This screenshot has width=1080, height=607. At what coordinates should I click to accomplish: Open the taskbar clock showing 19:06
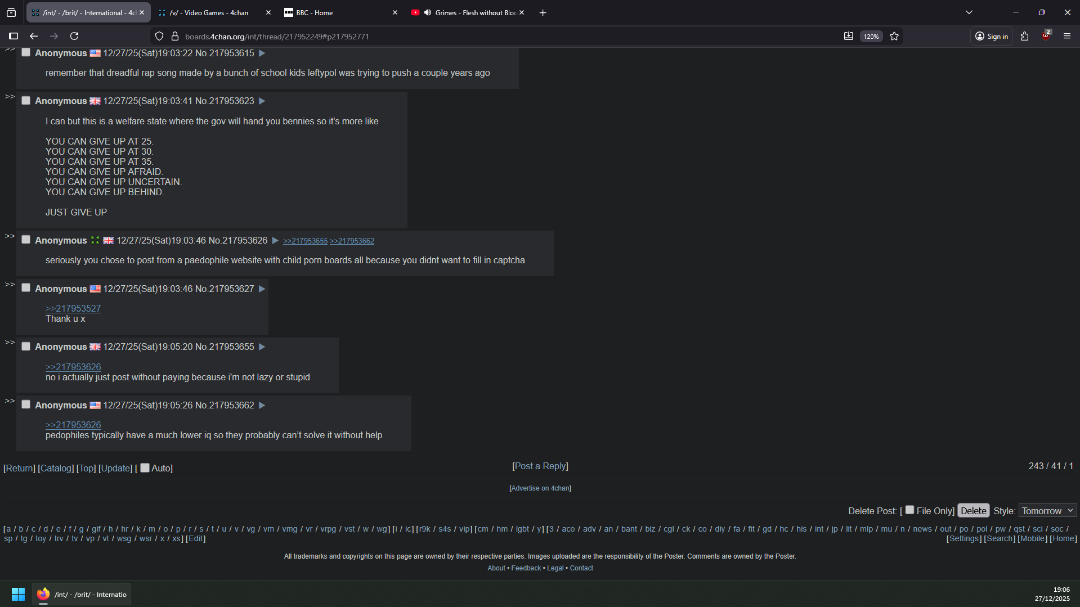coord(1052,594)
